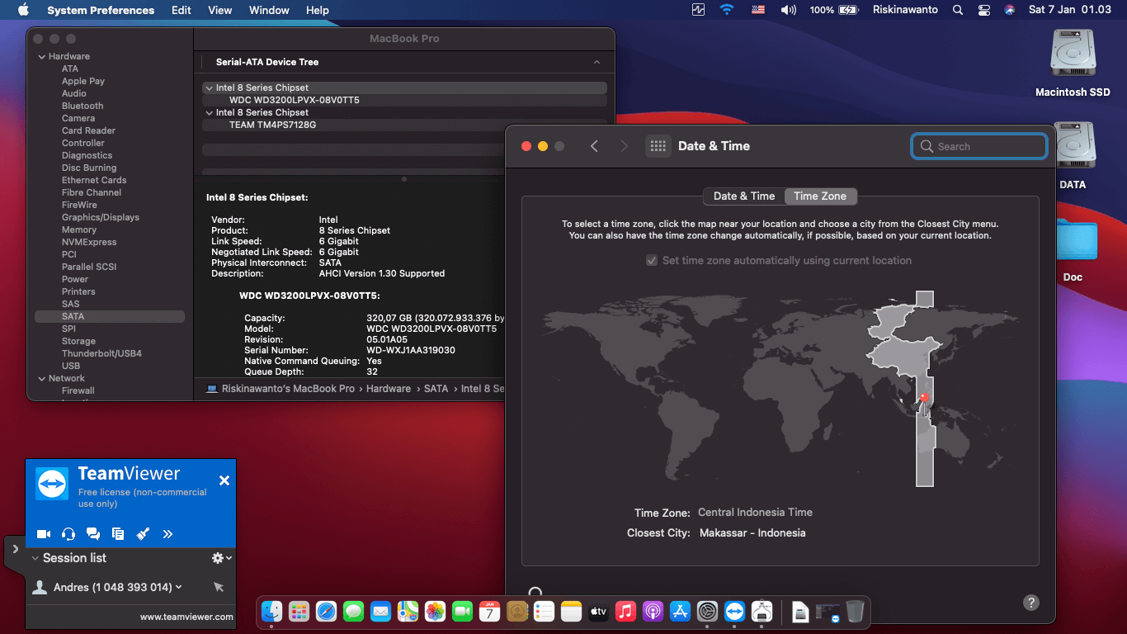Click the TeamViewer brush whiteboard icon
The height and width of the screenshot is (634, 1127).
tap(143, 534)
